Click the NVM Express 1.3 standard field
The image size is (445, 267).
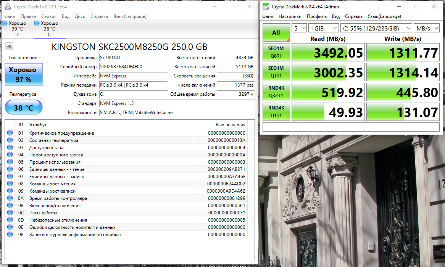177,103
